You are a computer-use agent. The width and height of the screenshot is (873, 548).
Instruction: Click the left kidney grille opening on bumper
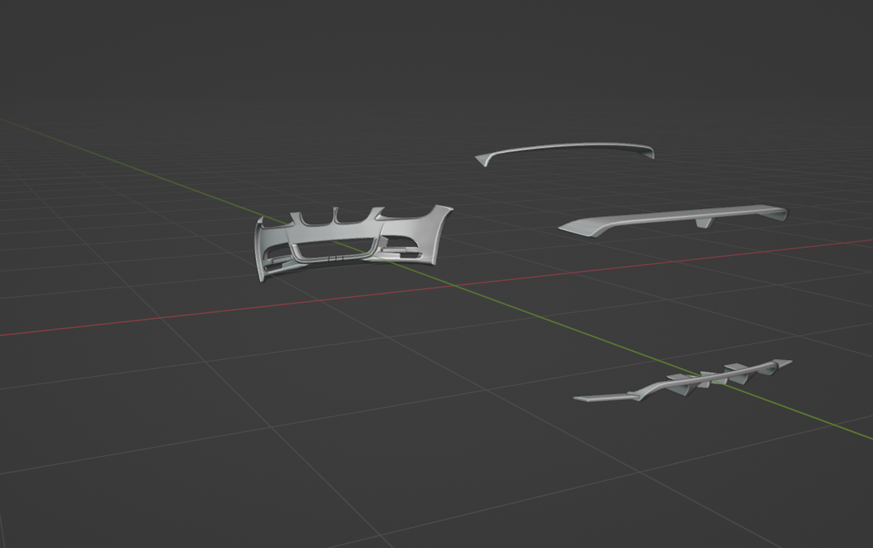coord(317,219)
